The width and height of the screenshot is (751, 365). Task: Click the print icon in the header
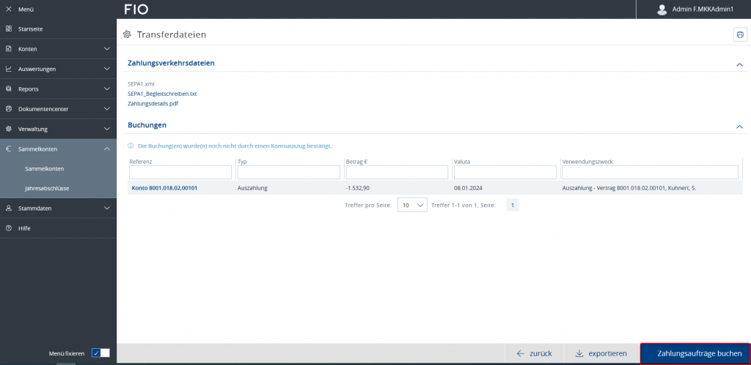click(x=739, y=34)
